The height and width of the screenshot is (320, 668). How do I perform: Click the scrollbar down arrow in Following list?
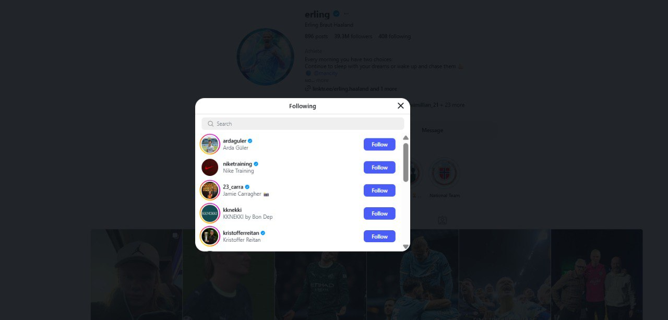(x=405, y=246)
